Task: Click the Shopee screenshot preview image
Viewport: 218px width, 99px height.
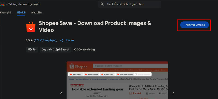Action: [117, 80]
